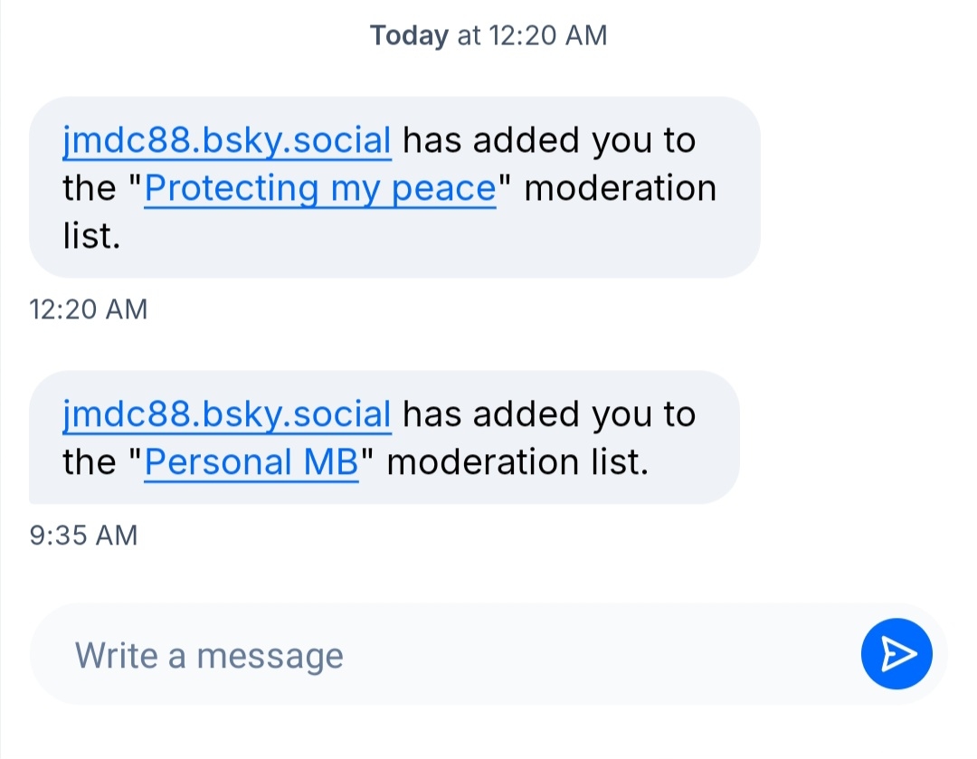Click "has added you to" in second message

coord(548,414)
